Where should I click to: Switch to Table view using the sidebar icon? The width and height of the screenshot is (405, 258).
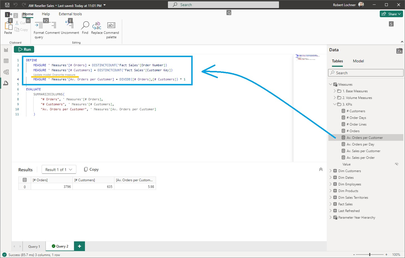pos(6,61)
